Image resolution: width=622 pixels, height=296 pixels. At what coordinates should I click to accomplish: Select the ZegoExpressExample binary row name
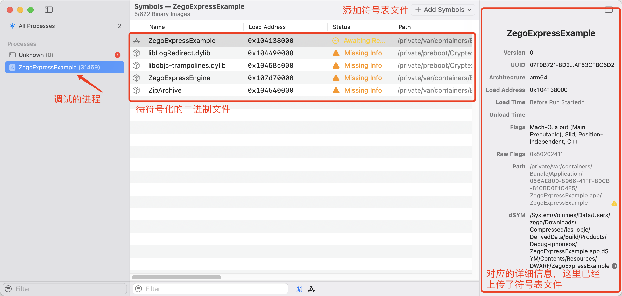tap(182, 41)
